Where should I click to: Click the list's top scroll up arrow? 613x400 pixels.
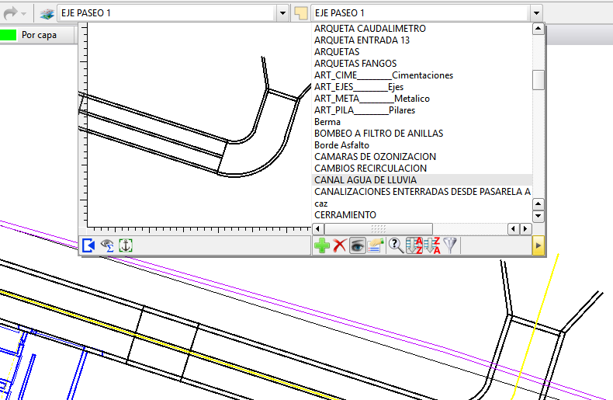[539, 29]
